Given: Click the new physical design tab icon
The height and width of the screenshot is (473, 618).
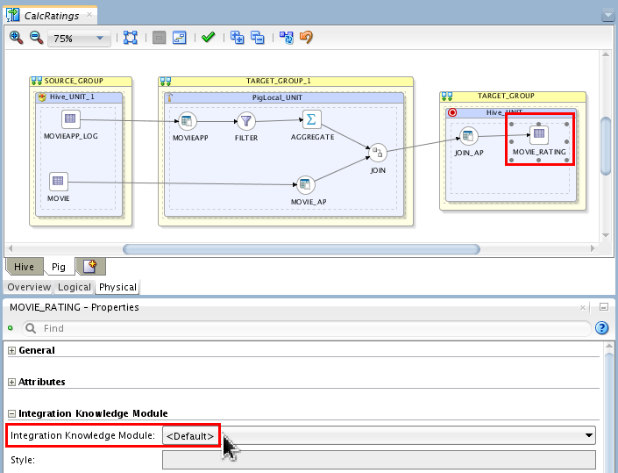Looking at the screenshot, I should pos(90,267).
